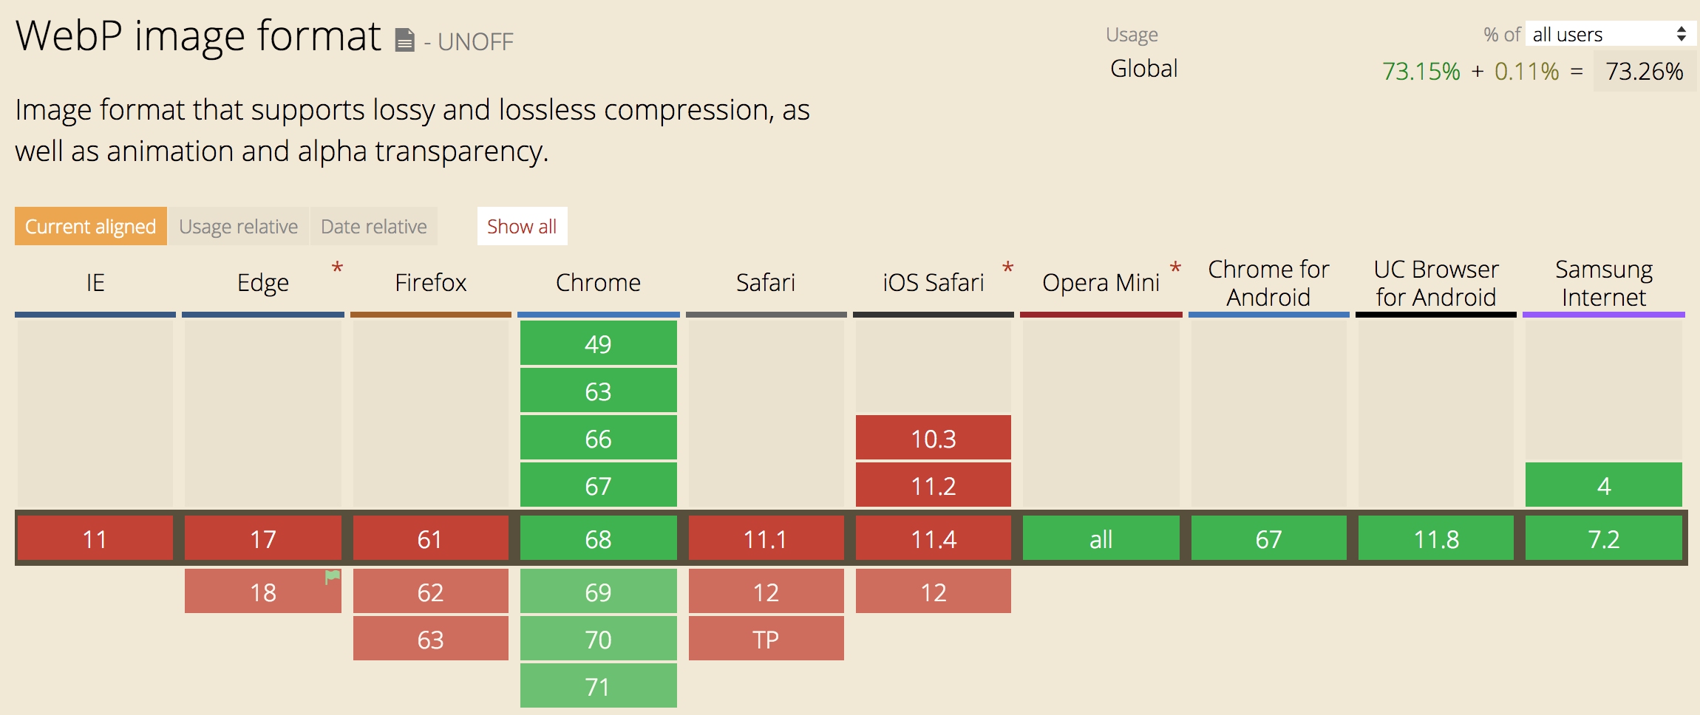Click the Chrome column header
The width and height of the screenshot is (1700, 715).
coord(598,283)
